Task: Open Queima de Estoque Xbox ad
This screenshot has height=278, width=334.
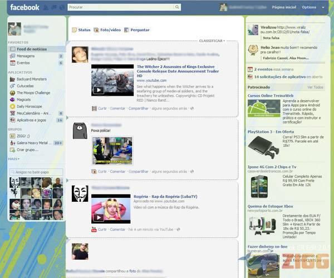Action: pos(270,206)
